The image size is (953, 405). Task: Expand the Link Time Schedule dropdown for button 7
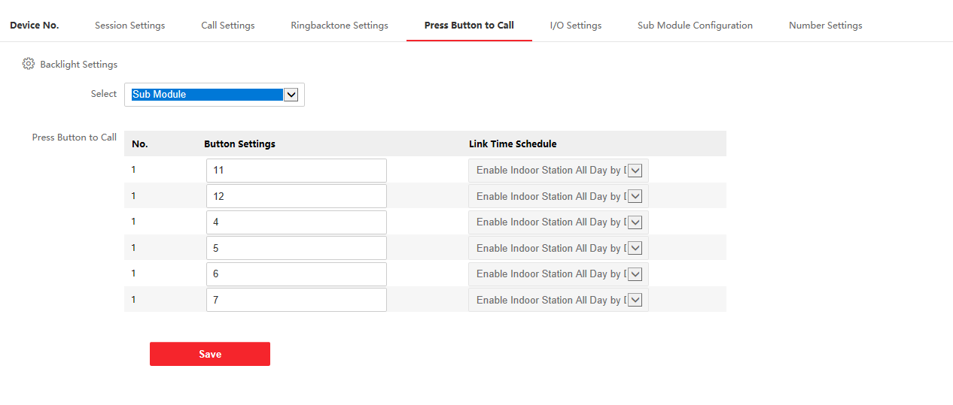(x=558, y=300)
